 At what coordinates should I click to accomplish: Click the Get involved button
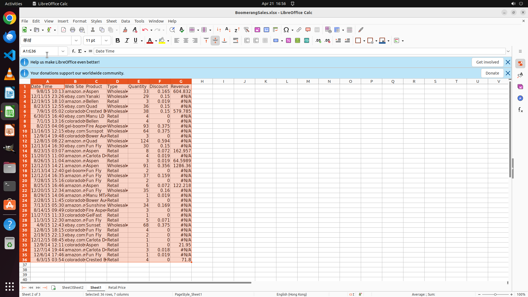pos(487,62)
